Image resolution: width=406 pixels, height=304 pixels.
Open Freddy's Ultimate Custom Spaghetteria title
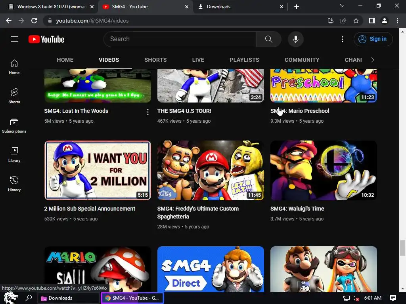[x=198, y=213]
